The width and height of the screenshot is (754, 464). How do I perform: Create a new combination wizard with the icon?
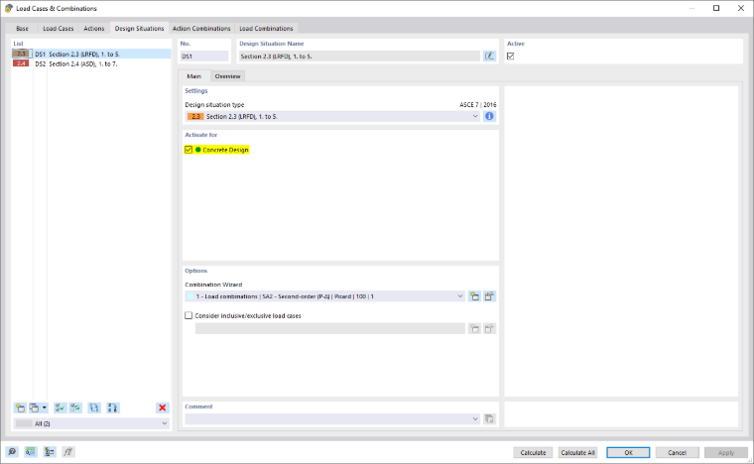pyautogui.click(x=474, y=296)
